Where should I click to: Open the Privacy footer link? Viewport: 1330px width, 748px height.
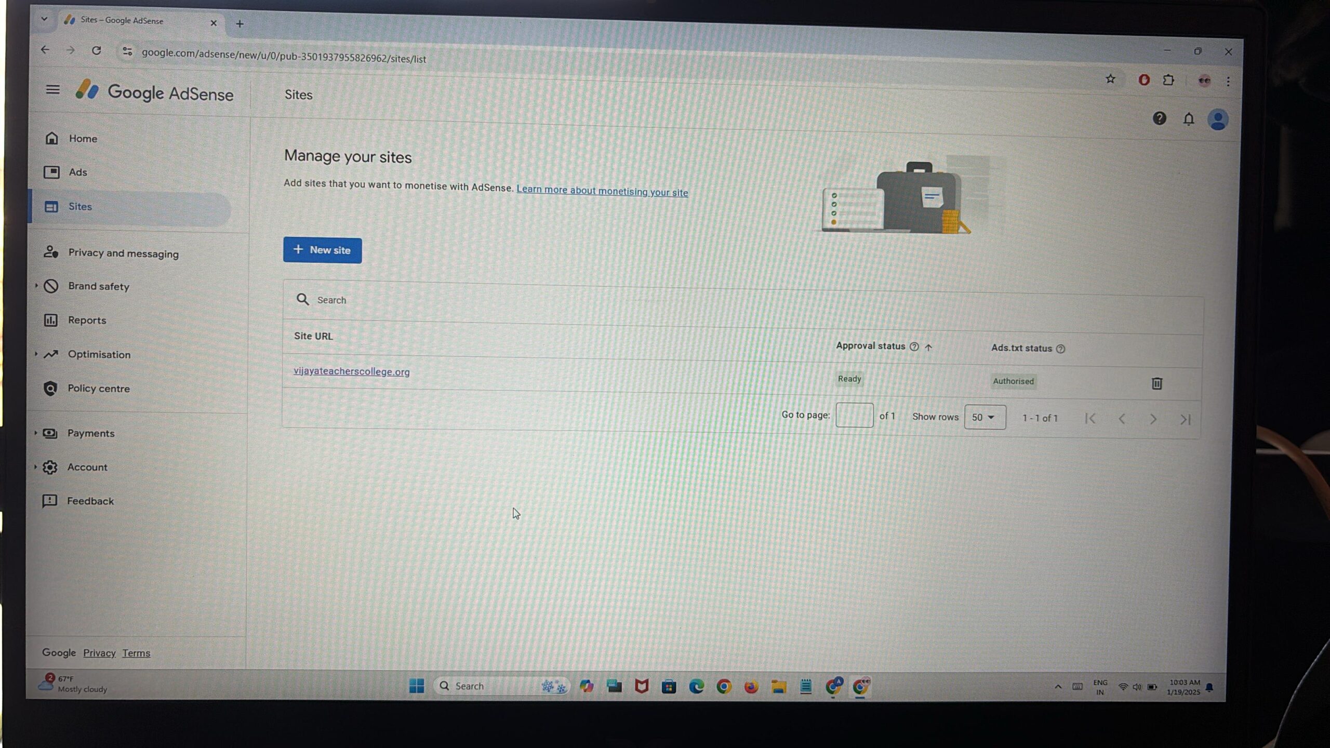(99, 653)
